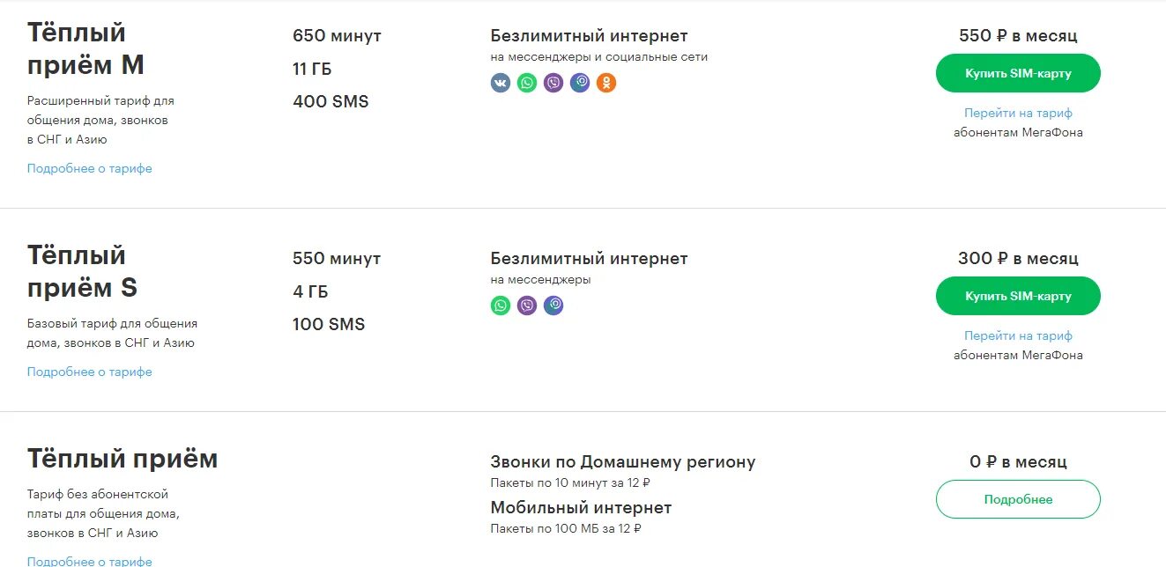This screenshot has height=567, width=1166.
Task: Open Подробнее о тарифе under bottom Тёплый приём
Action: (x=90, y=561)
